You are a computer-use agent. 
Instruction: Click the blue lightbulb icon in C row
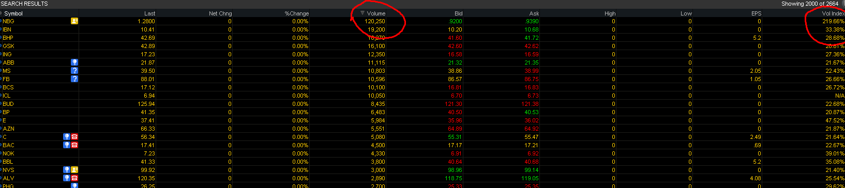click(67, 137)
